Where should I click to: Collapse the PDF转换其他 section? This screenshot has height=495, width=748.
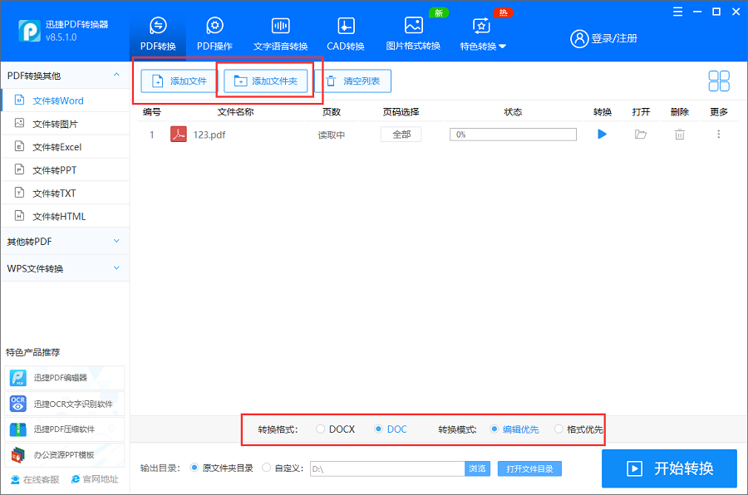point(116,75)
